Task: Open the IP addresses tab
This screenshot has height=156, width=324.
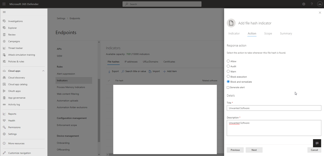Action: coord(131,62)
